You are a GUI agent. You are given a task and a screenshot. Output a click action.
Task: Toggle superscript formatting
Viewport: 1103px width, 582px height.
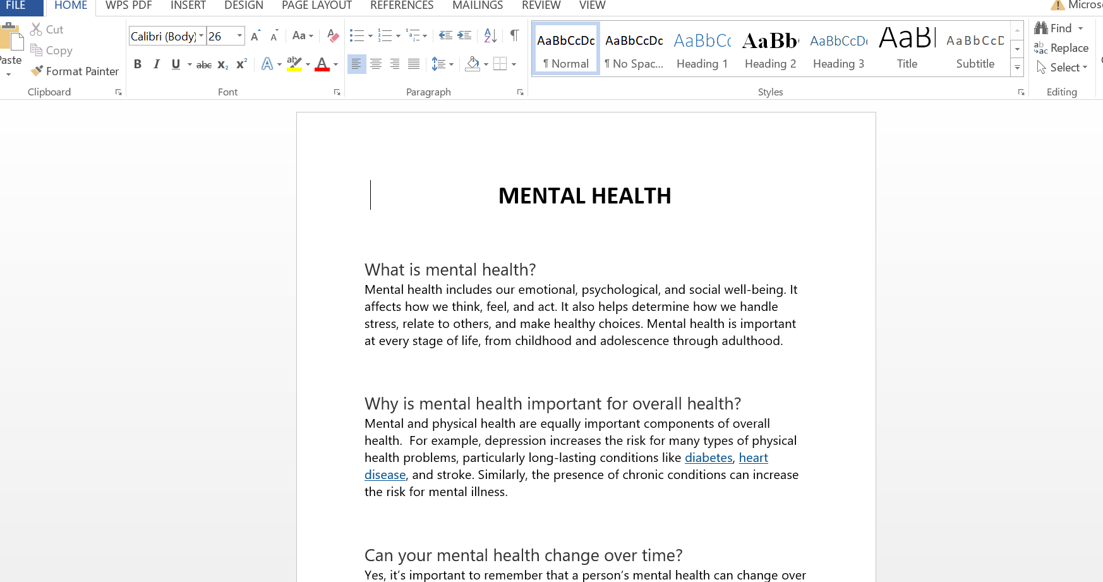241,64
